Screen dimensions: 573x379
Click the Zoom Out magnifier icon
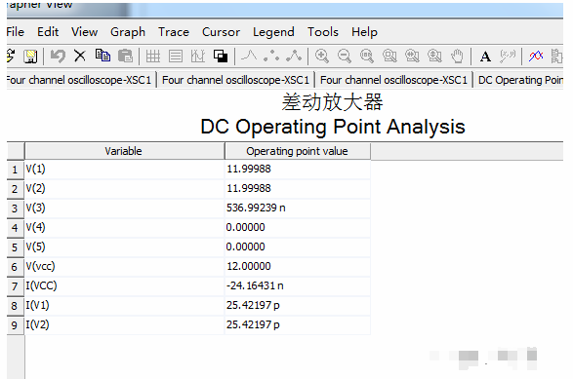345,57
